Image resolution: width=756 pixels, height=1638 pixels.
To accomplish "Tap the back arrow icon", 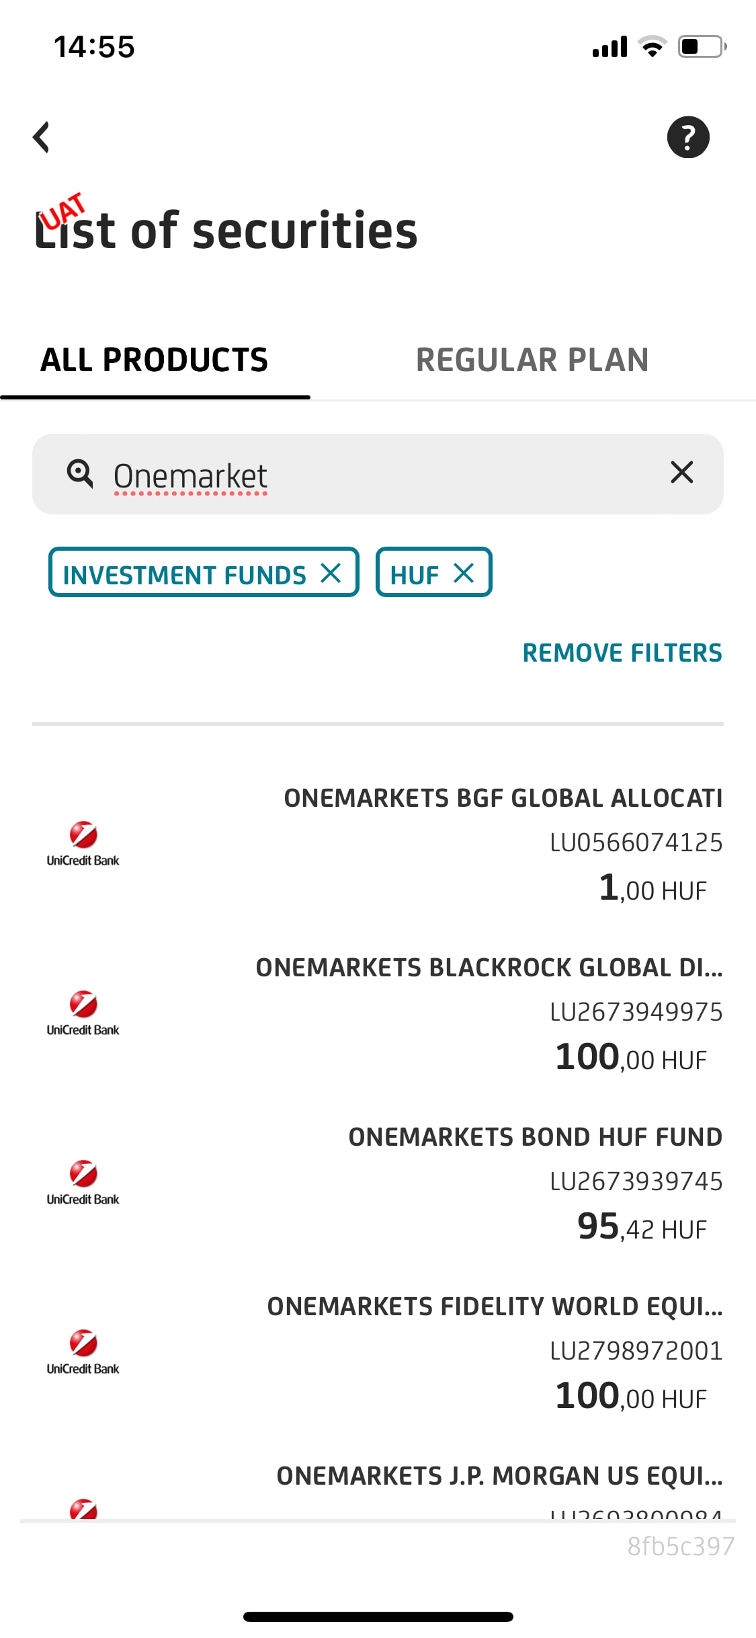I will (x=42, y=137).
